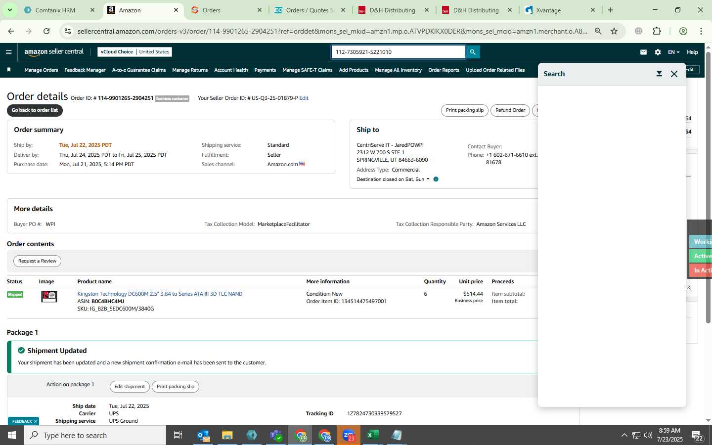Click the Help link in header
The height and width of the screenshot is (445, 712).
coord(692,52)
